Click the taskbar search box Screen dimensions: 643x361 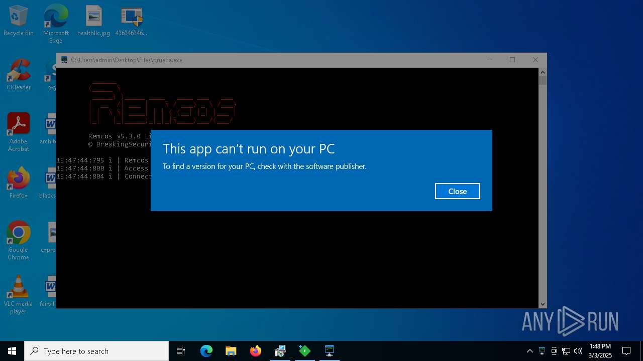tap(96, 351)
